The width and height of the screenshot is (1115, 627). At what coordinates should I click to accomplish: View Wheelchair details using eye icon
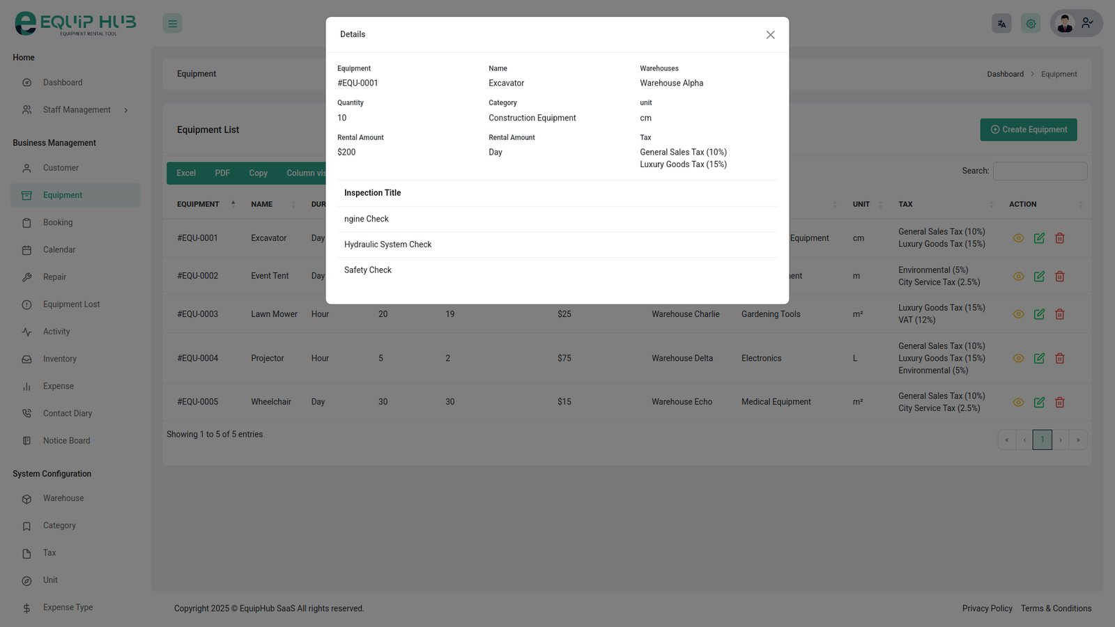[1018, 402]
